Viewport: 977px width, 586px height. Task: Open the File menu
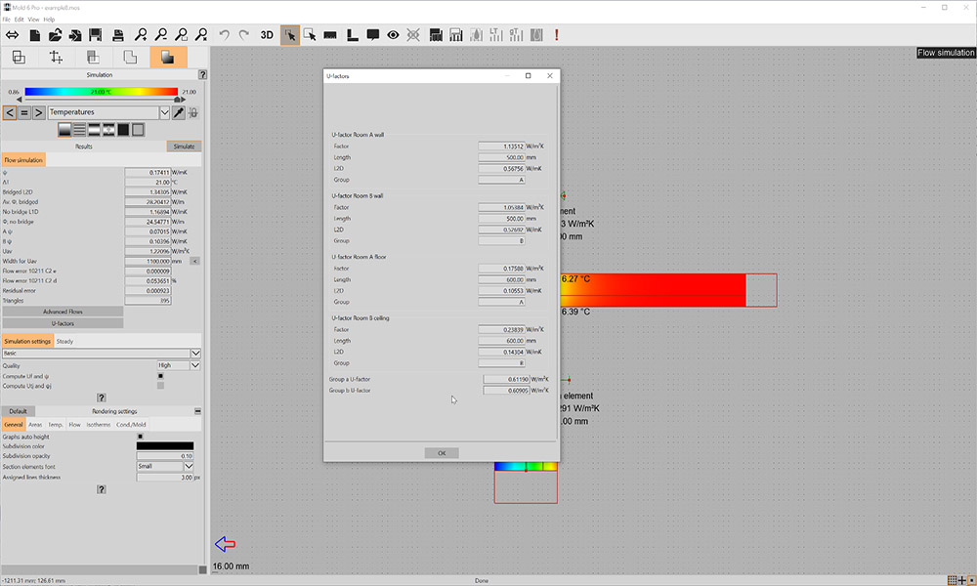click(6, 20)
